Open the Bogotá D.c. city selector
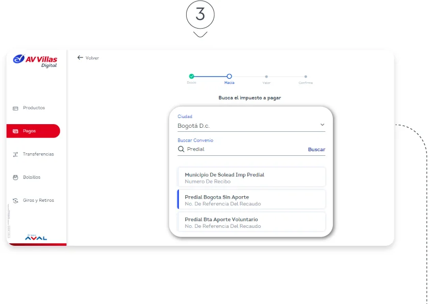The height and width of the screenshot is (304, 428). tap(245, 125)
